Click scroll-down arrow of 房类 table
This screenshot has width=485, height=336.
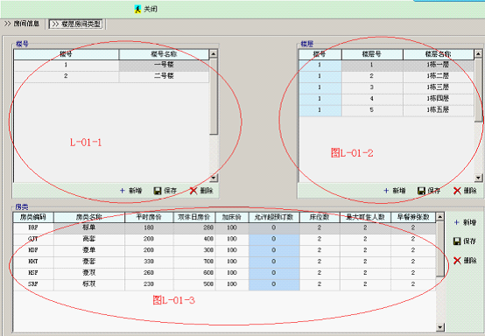[x=440, y=327]
